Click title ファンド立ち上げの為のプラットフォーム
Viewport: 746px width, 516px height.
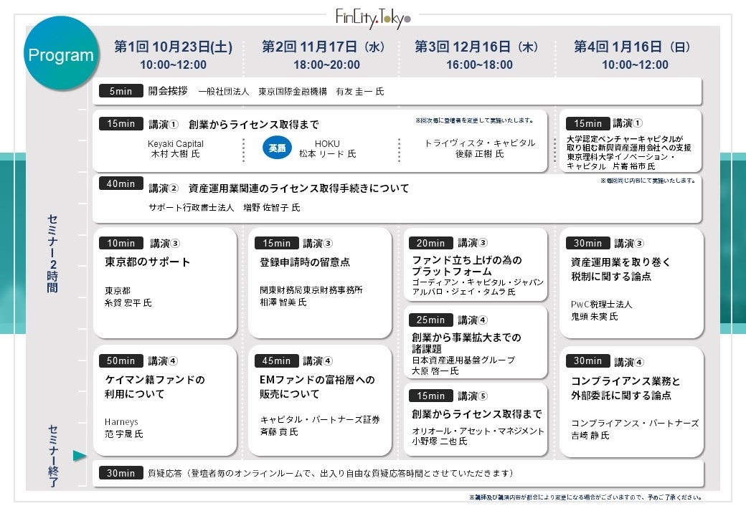[467, 266]
